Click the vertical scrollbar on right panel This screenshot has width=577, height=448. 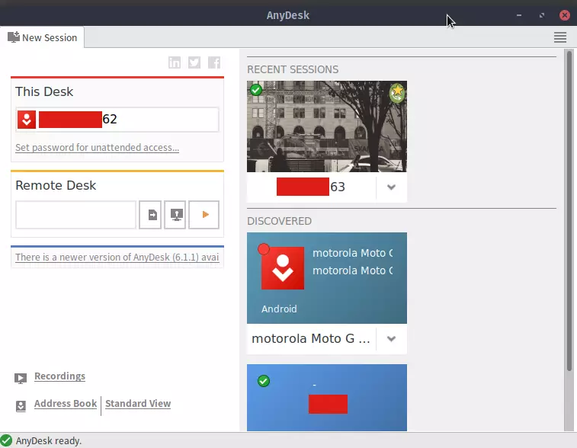coord(569,211)
